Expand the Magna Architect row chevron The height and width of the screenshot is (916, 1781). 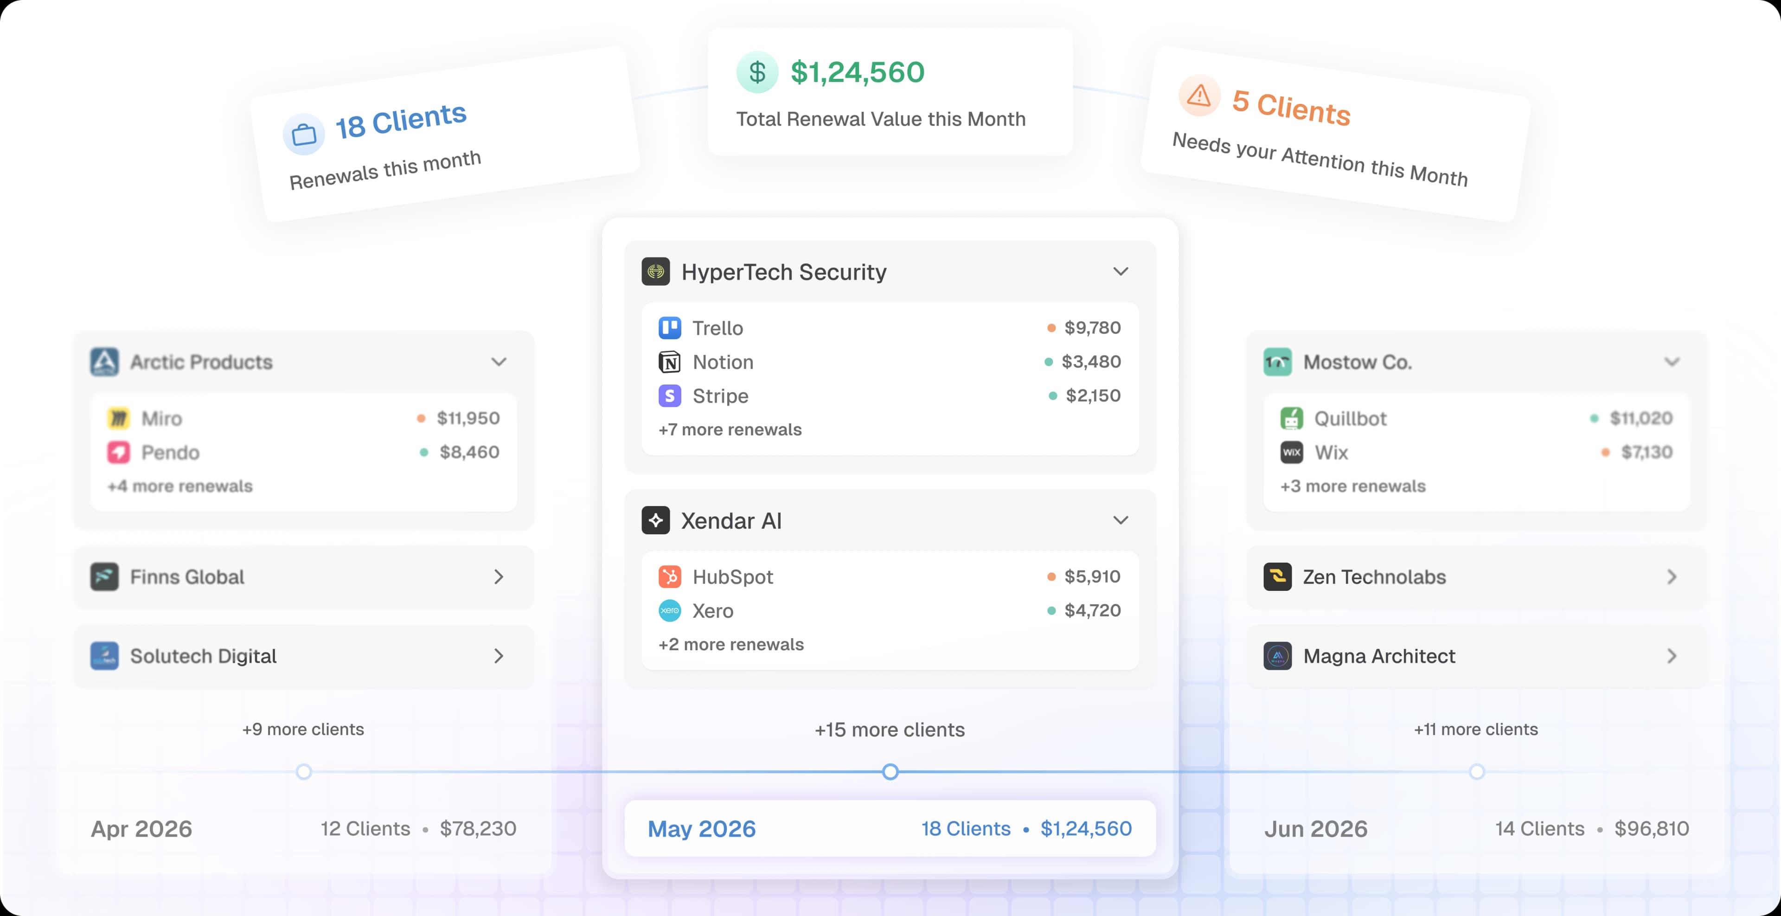pyautogui.click(x=1672, y=655)
